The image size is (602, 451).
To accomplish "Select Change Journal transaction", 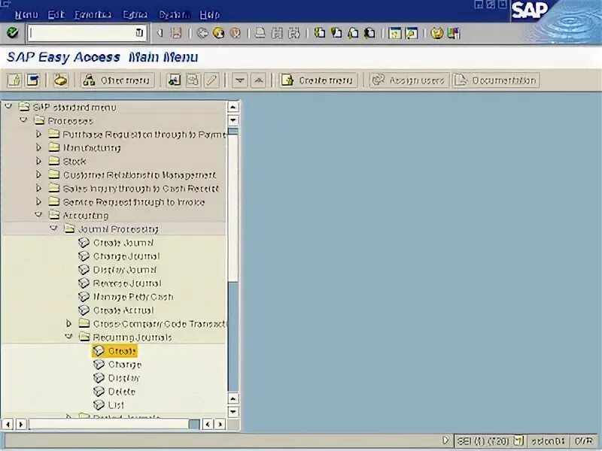I will tap(126, 256).
